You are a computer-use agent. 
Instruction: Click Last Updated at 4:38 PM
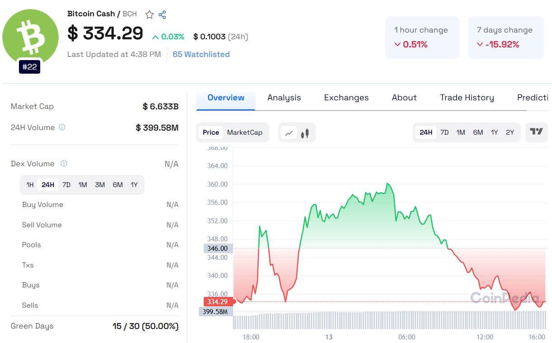114,54
